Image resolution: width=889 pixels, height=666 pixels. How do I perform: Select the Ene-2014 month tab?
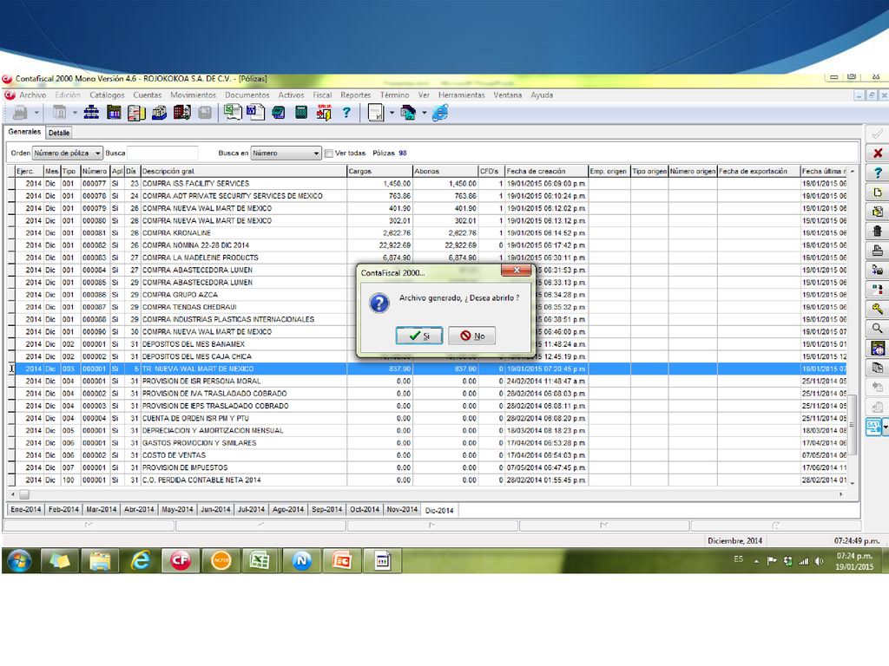coord(25,510)
